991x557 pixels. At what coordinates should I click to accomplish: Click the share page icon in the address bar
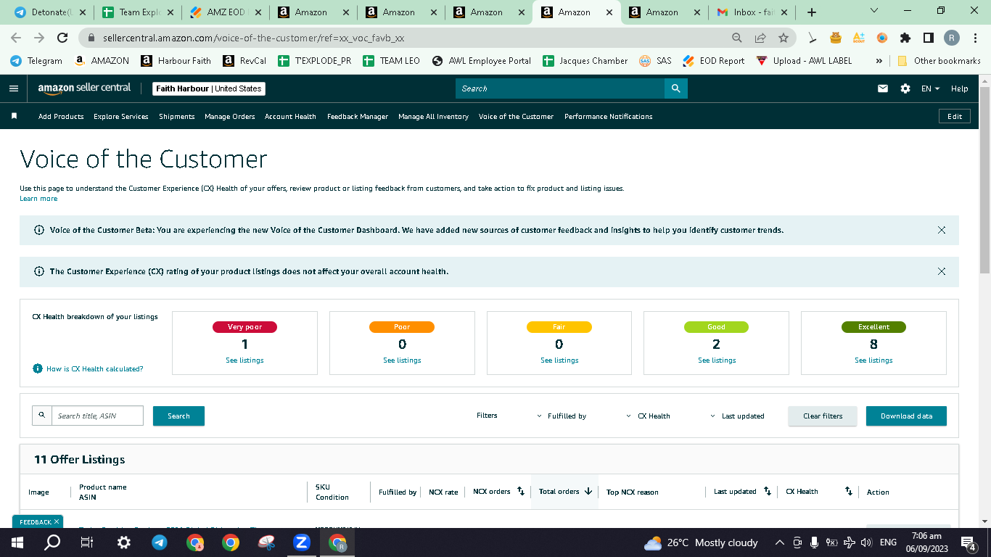[760, 38]
